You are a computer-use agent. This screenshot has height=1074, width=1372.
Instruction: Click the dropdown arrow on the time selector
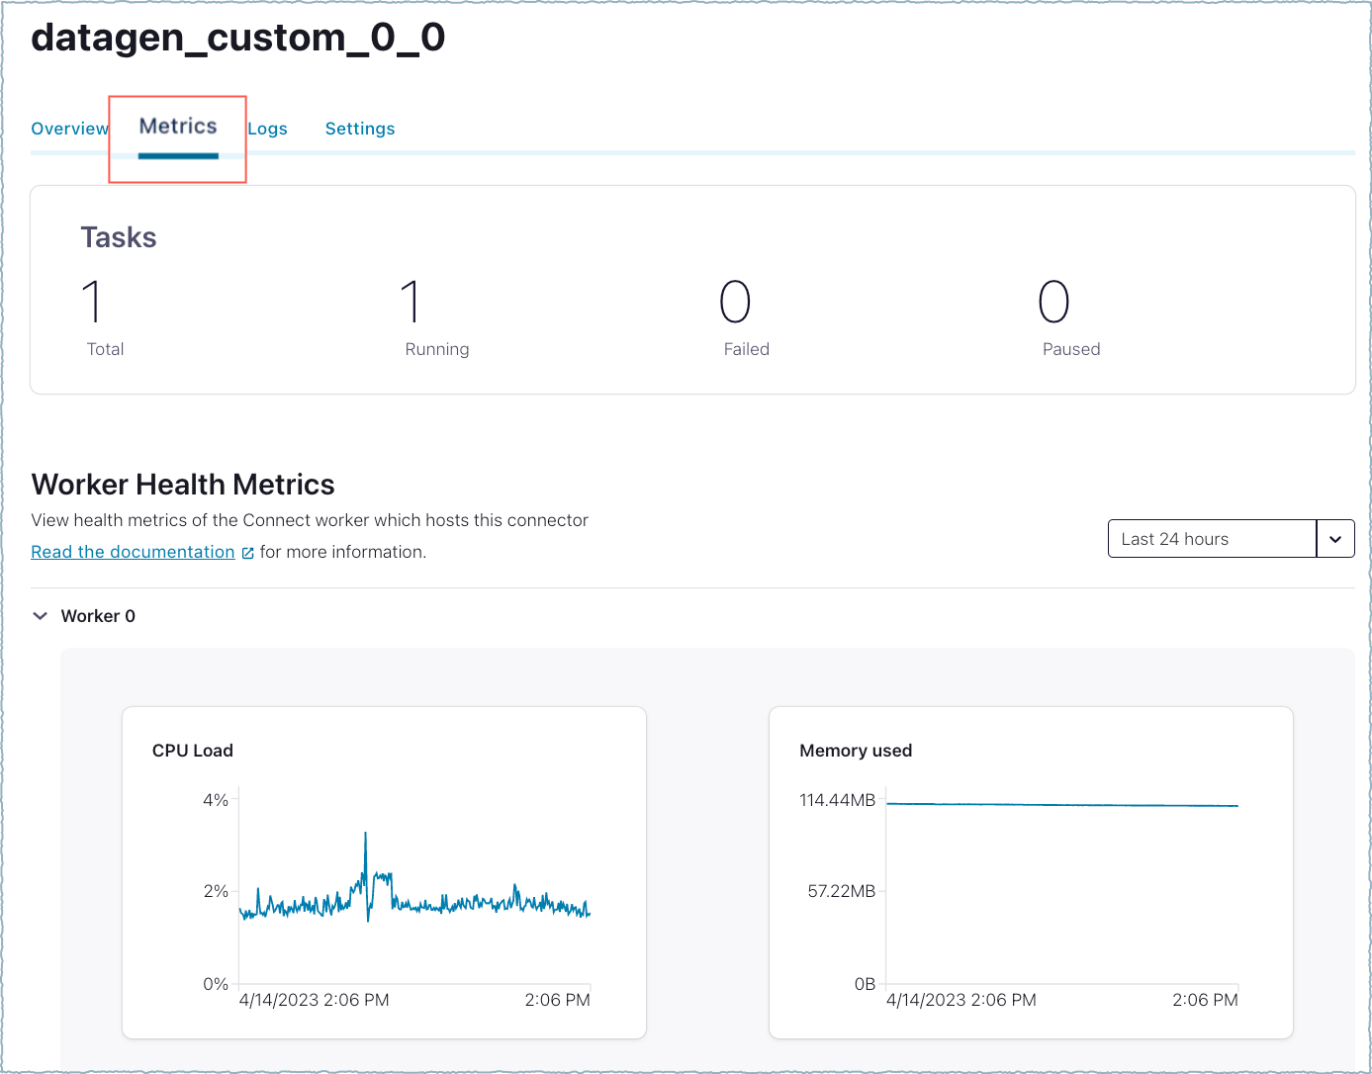pos(1335,538)
